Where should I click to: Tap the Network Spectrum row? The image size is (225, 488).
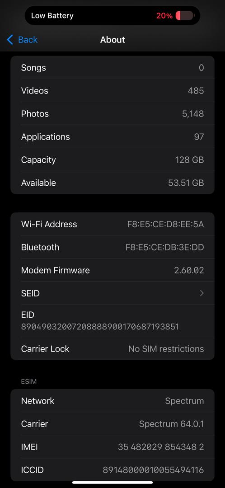[112, 401]
